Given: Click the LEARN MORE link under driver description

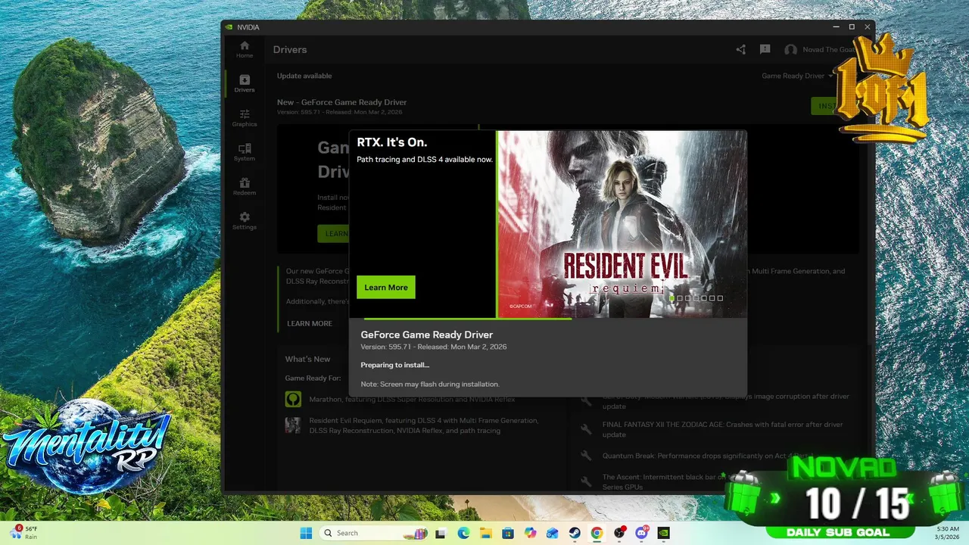Looking at the screenshot, I should [x=310, y=323].
